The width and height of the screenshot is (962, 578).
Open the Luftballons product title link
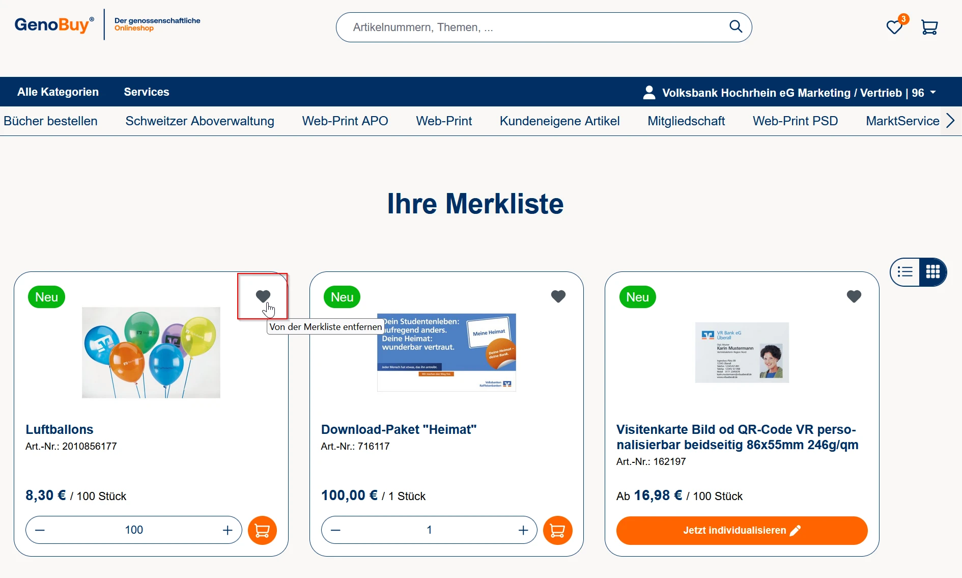point(60,429)
